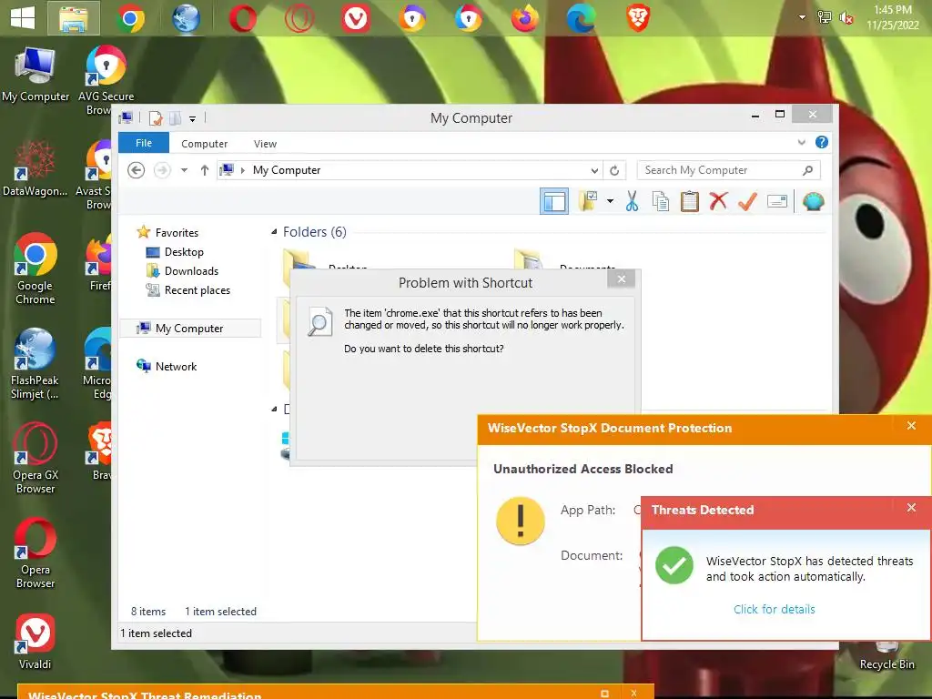Open Explorer help question mark
The image size is (932, 699).
pos(822,142)
